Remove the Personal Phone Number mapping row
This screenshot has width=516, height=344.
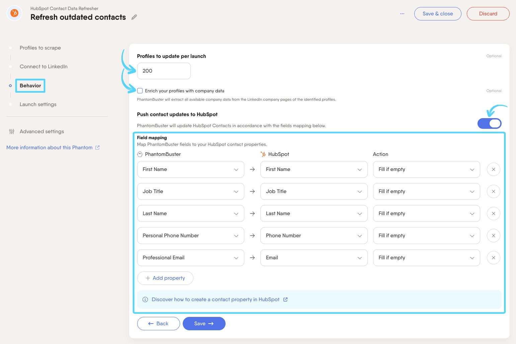493,236
